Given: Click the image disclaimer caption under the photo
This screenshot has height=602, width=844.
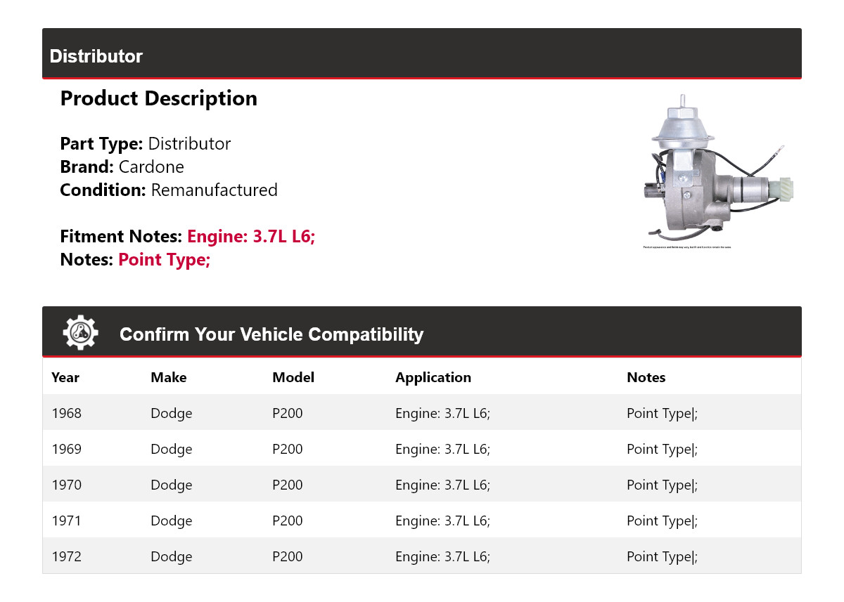Looking at the screenshot, I should tap(686, 247).
